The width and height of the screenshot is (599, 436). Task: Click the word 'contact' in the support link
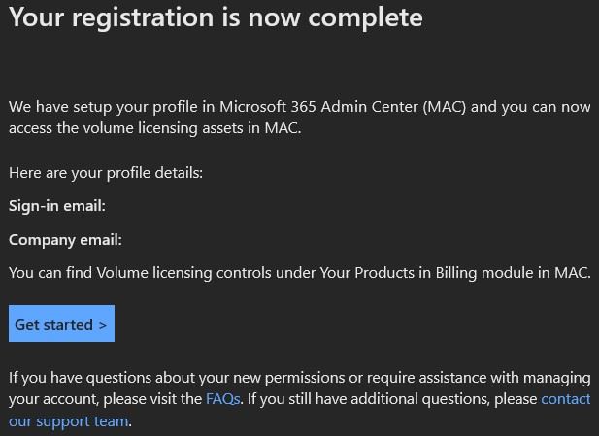click(565, 399)
